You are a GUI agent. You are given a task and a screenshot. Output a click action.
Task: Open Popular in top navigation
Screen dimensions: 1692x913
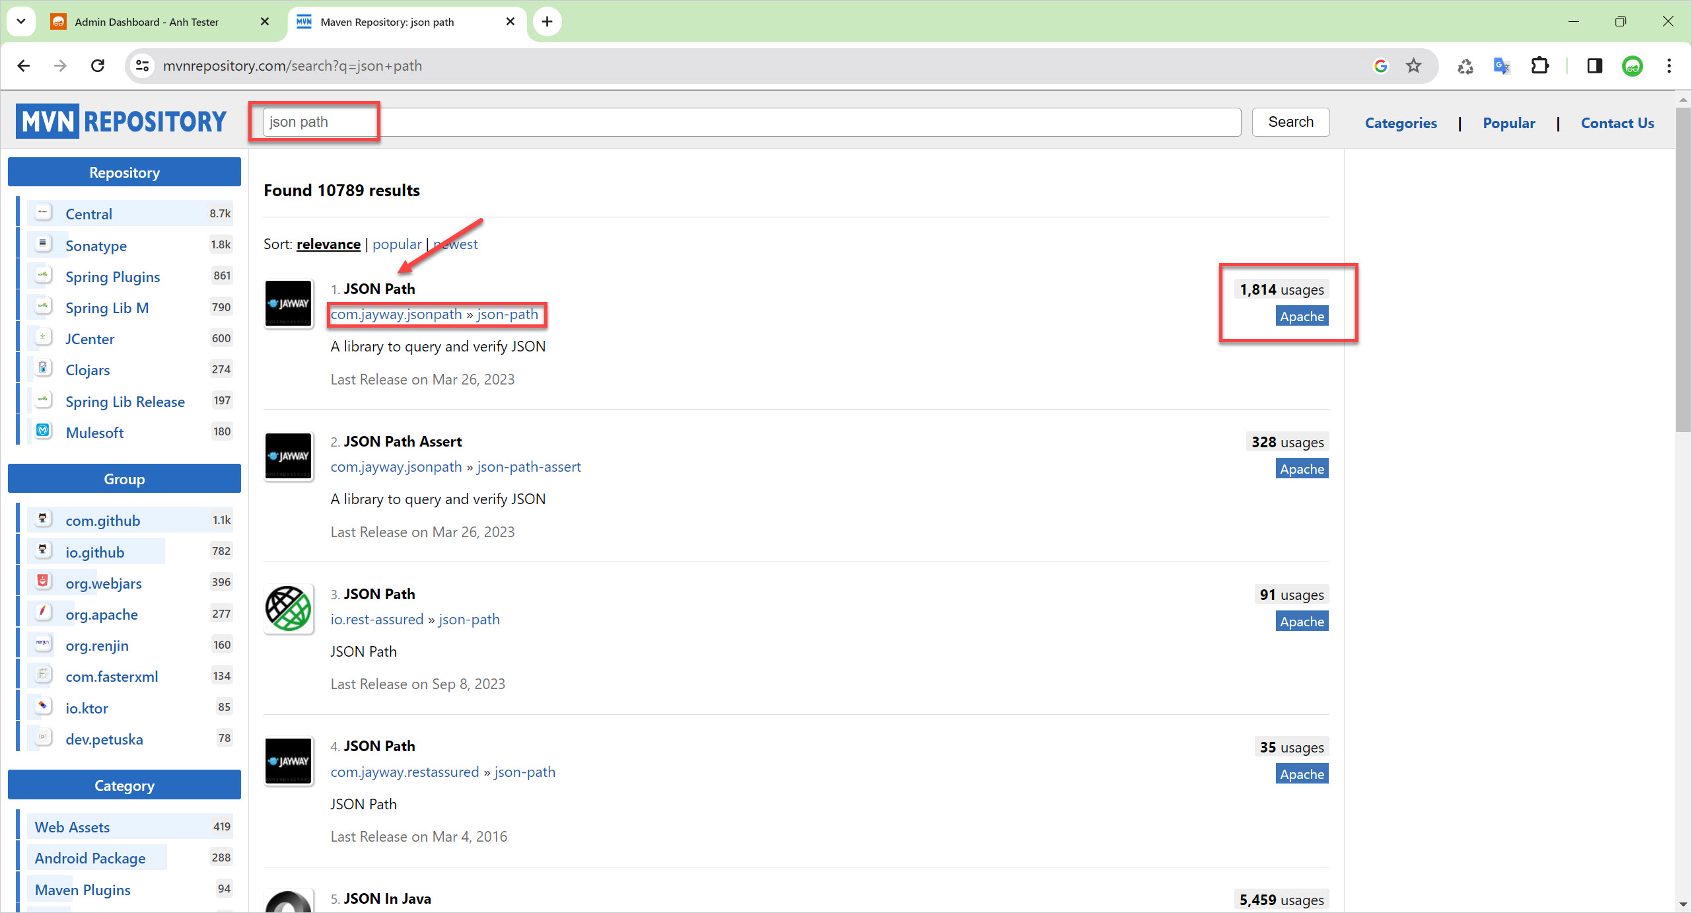pyautogui.click(x=1509, y=123)
